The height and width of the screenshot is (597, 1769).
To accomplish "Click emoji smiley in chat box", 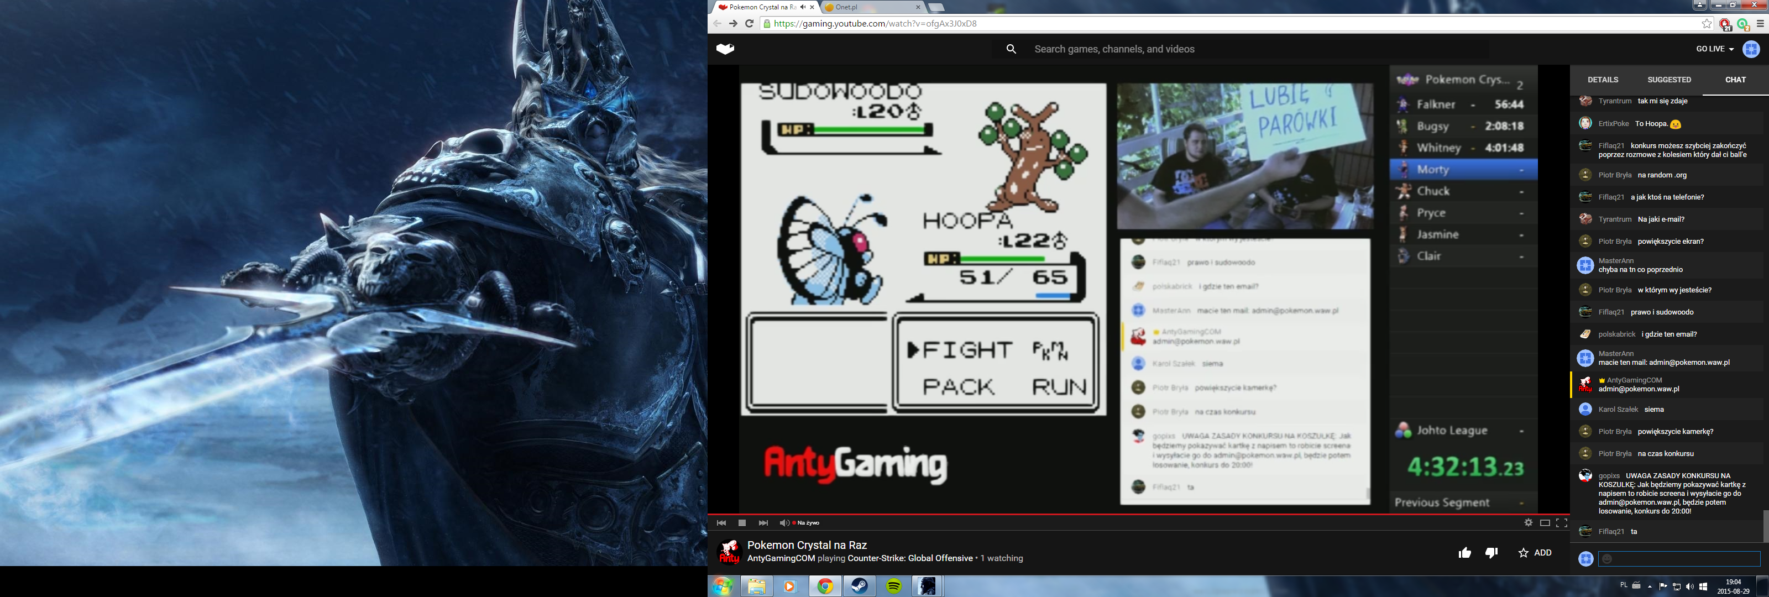I will click(x=1607, y=559).
